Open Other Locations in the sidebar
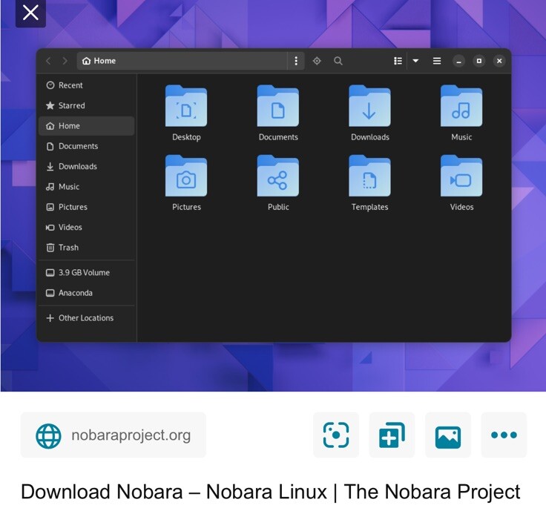 tap(86, 318)
